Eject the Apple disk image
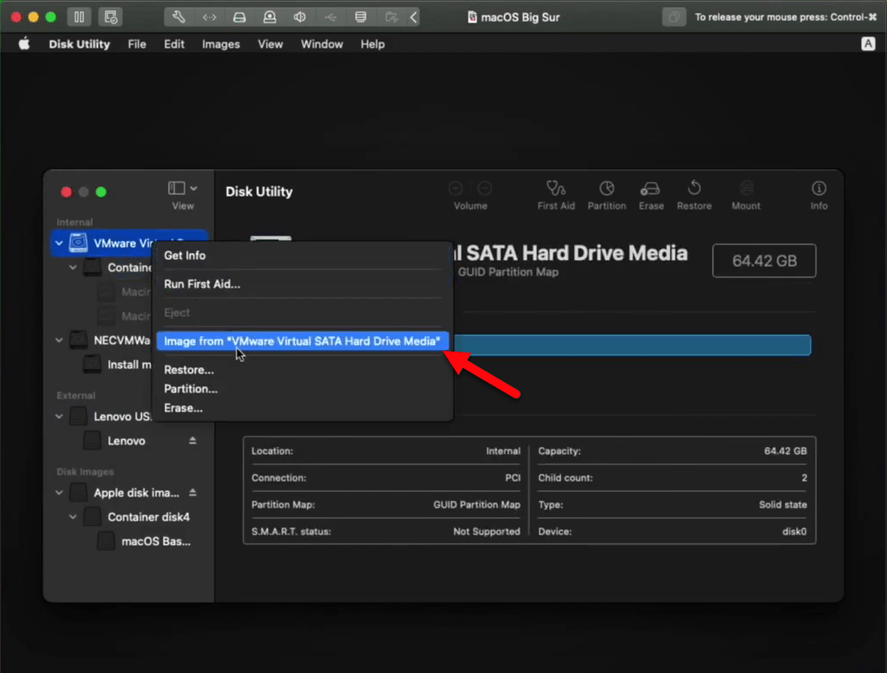The height and width of the screenshot is (673, 887). pyautogui.click(x=192, y=493)
